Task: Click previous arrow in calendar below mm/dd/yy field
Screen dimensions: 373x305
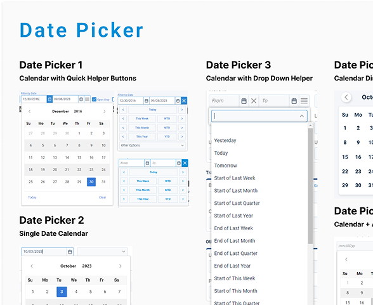Action: (346, 259)
